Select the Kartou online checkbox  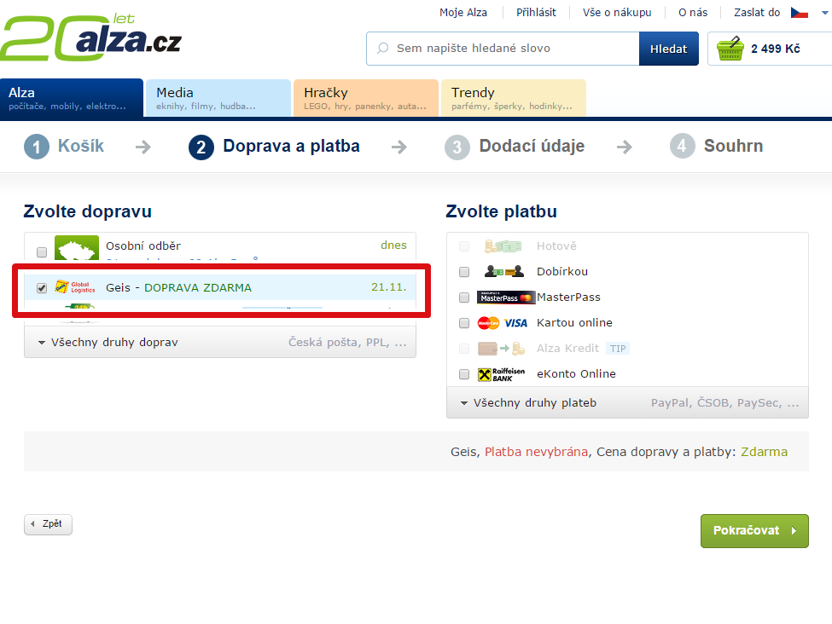464,323
